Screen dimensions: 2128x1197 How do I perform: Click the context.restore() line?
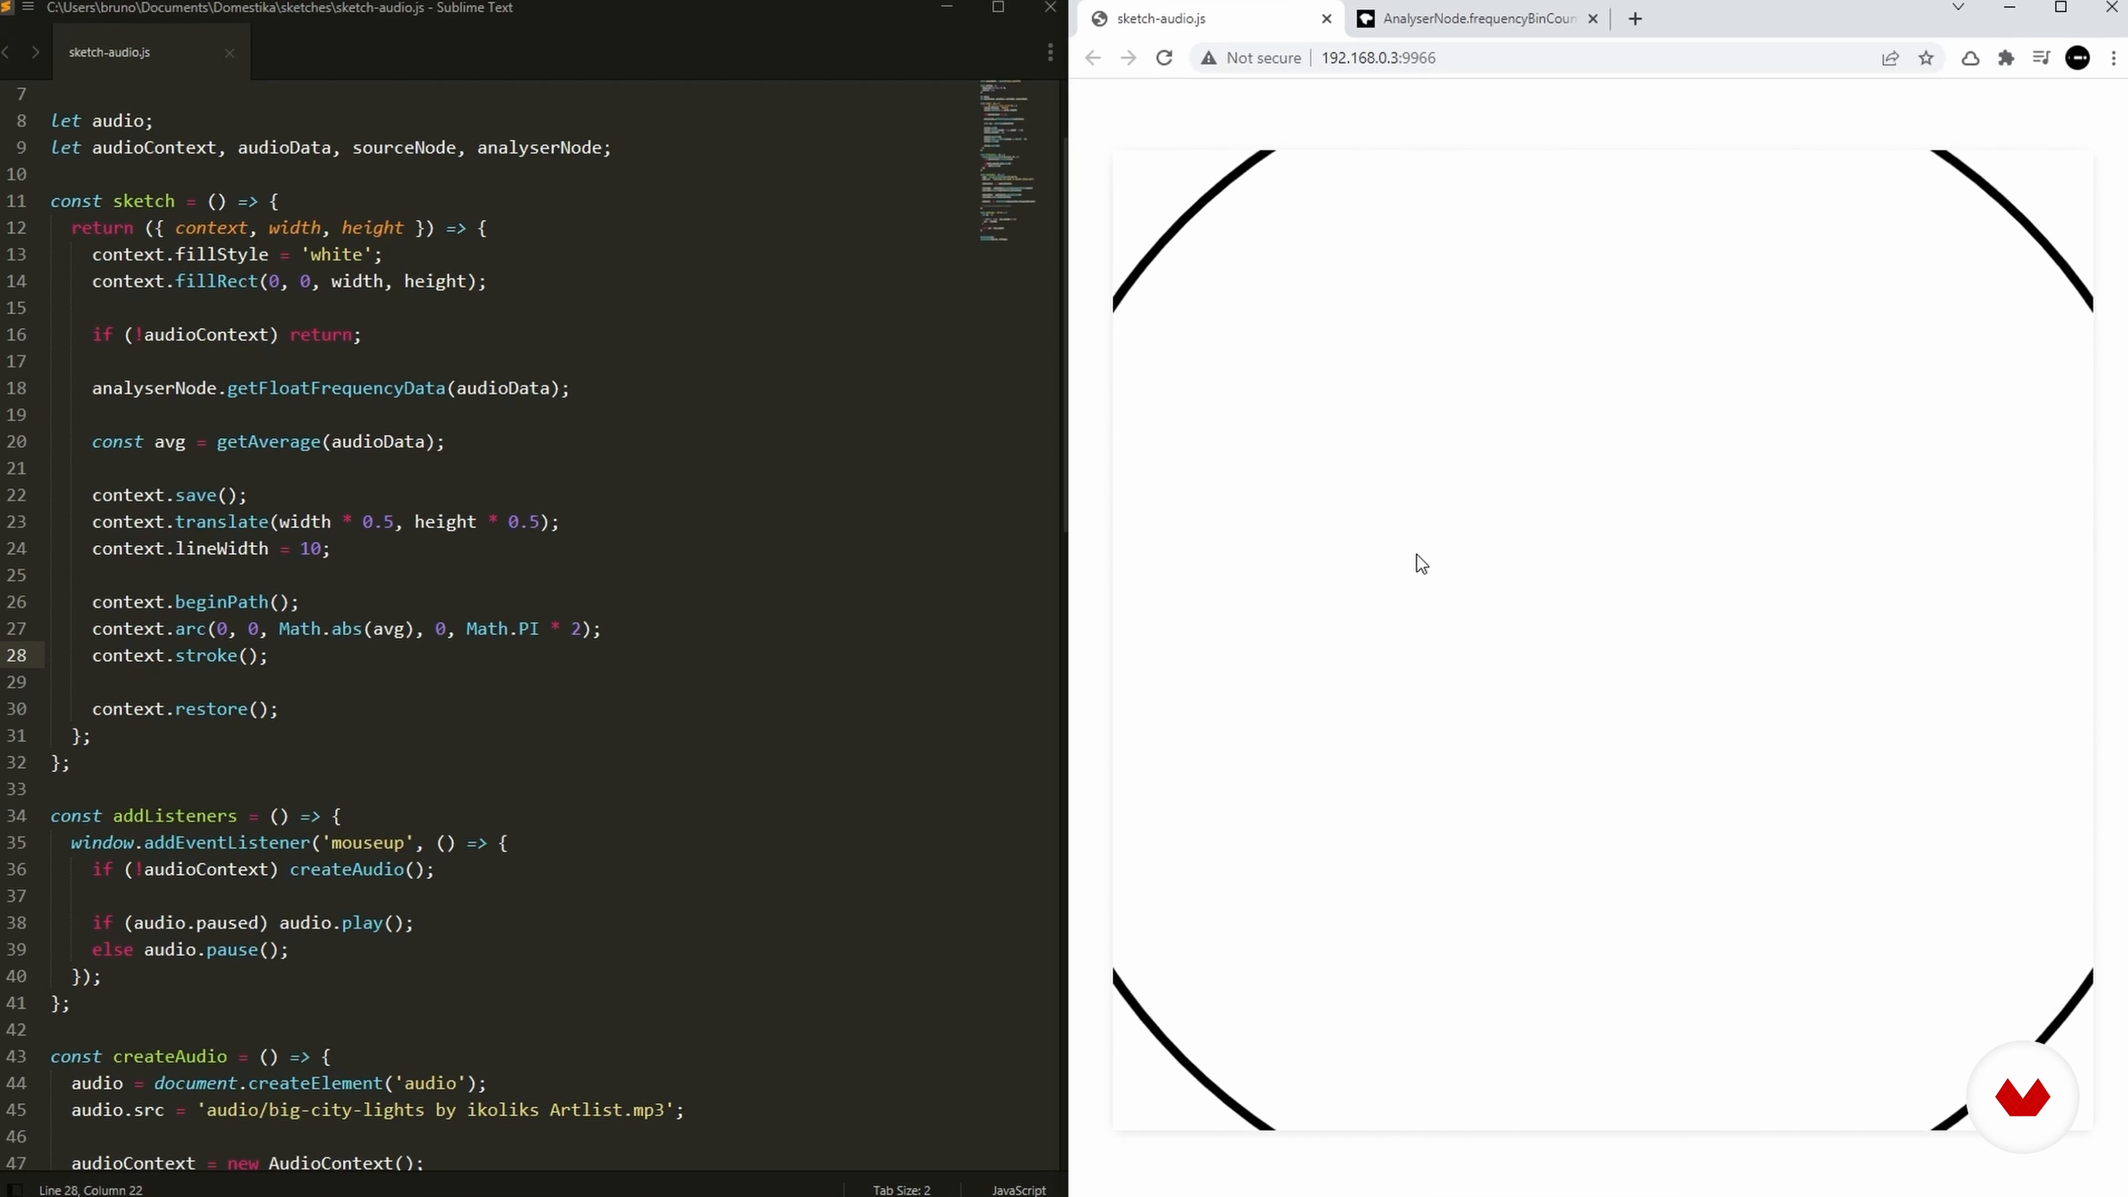click(185, 709)
